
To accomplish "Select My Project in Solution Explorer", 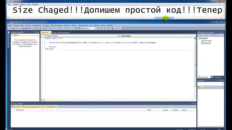I will pyautogui.click(x=208, y=41).
